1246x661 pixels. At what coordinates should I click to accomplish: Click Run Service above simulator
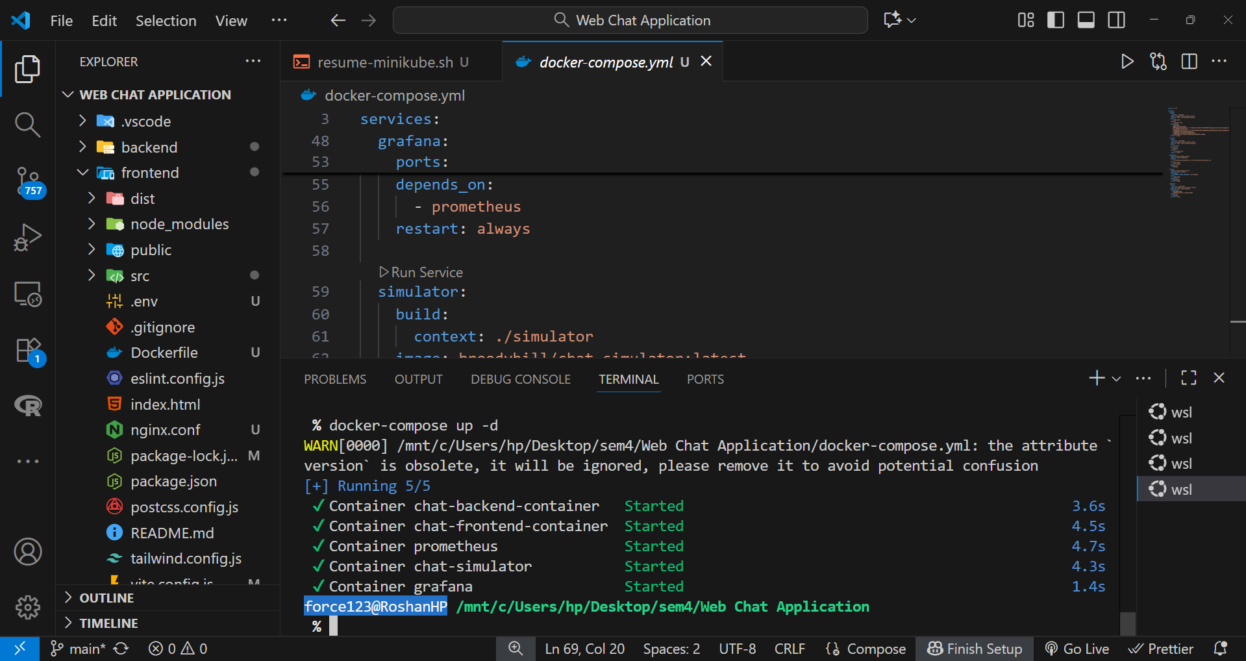426,273
